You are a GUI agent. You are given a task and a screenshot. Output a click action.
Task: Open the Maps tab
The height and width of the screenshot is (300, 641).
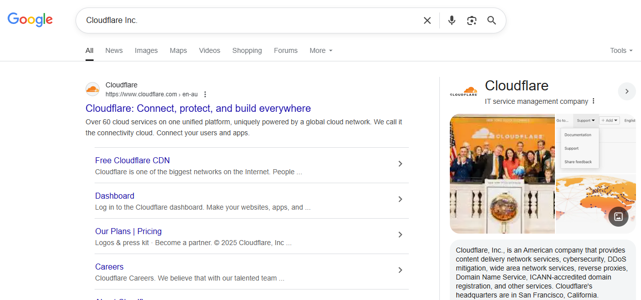(178, 50)
